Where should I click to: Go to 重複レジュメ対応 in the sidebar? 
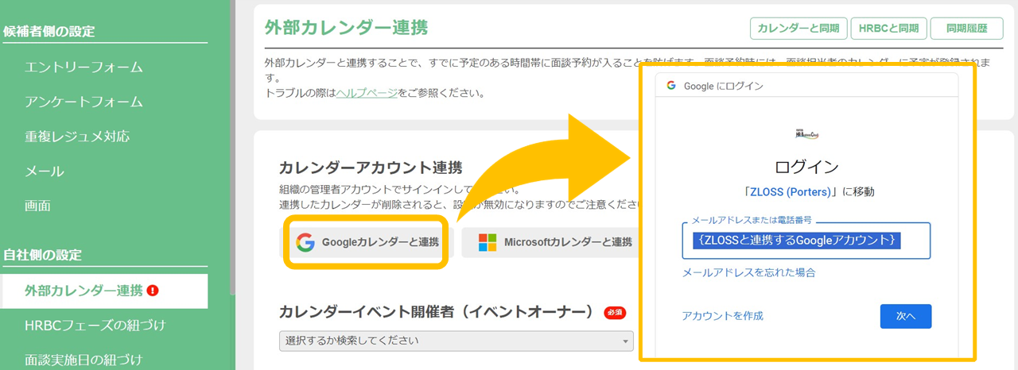coord(77,137)
